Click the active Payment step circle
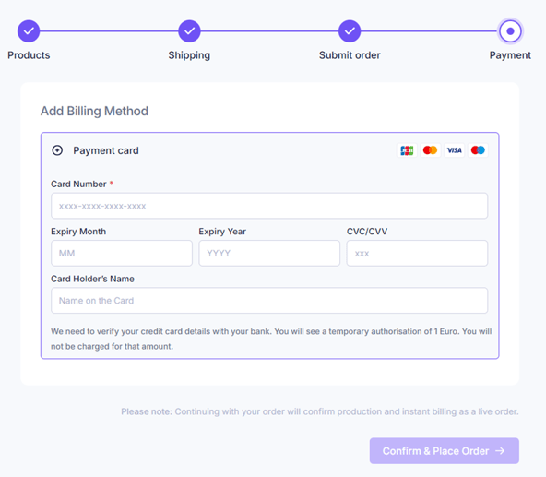The width and height of the screenshot is (546, 477). (x=510, y=31)
